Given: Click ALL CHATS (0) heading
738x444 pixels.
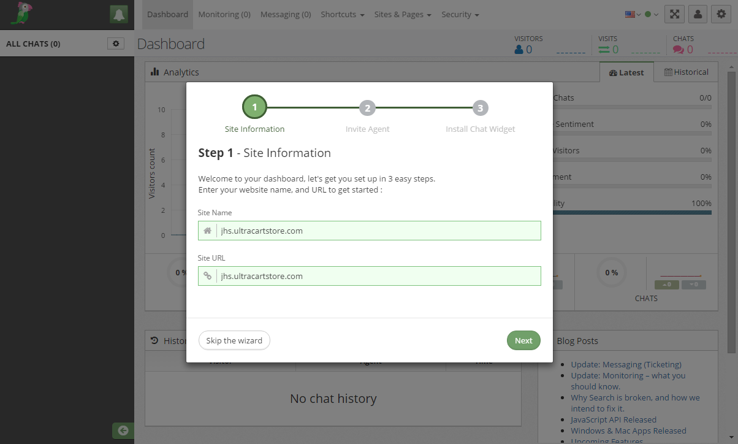Looking at the screenshot, I should pos(33,44).
